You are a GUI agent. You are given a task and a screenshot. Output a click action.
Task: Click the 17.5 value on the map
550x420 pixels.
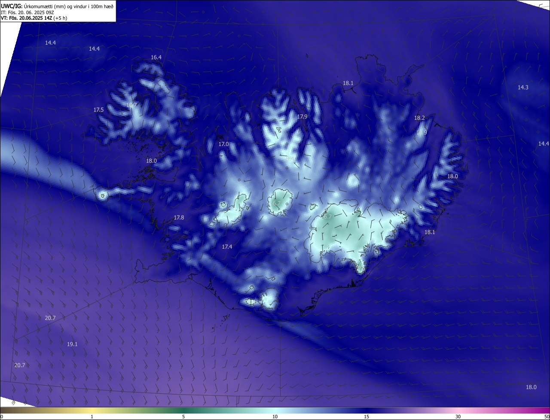click(98, 110)
